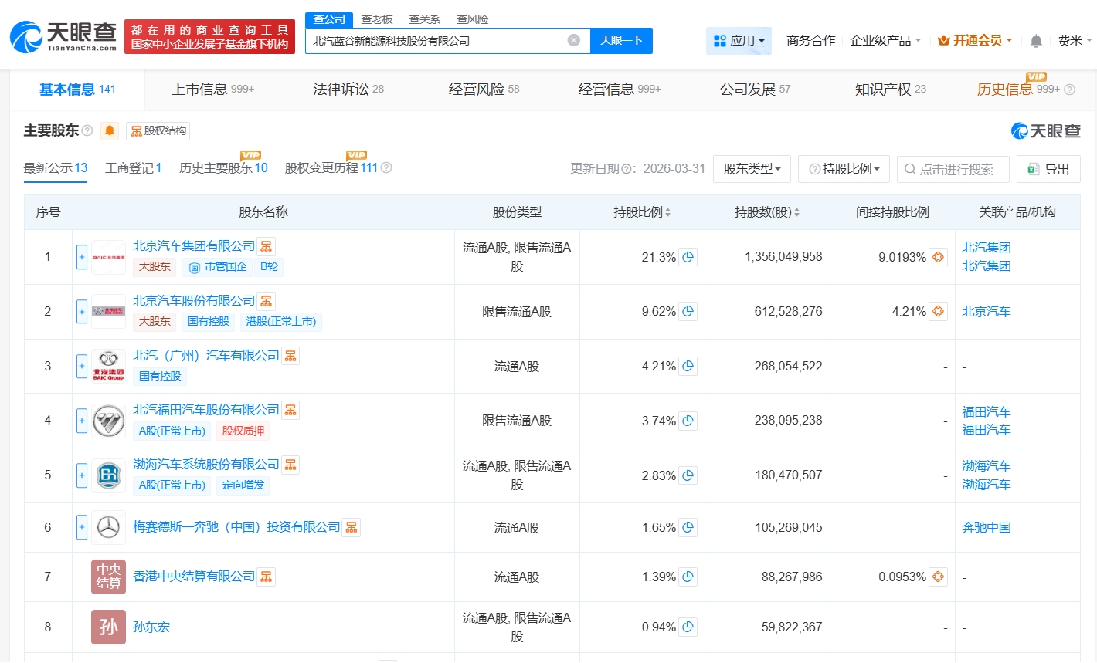Click 港股(正常上市) tag

(280, 321)
